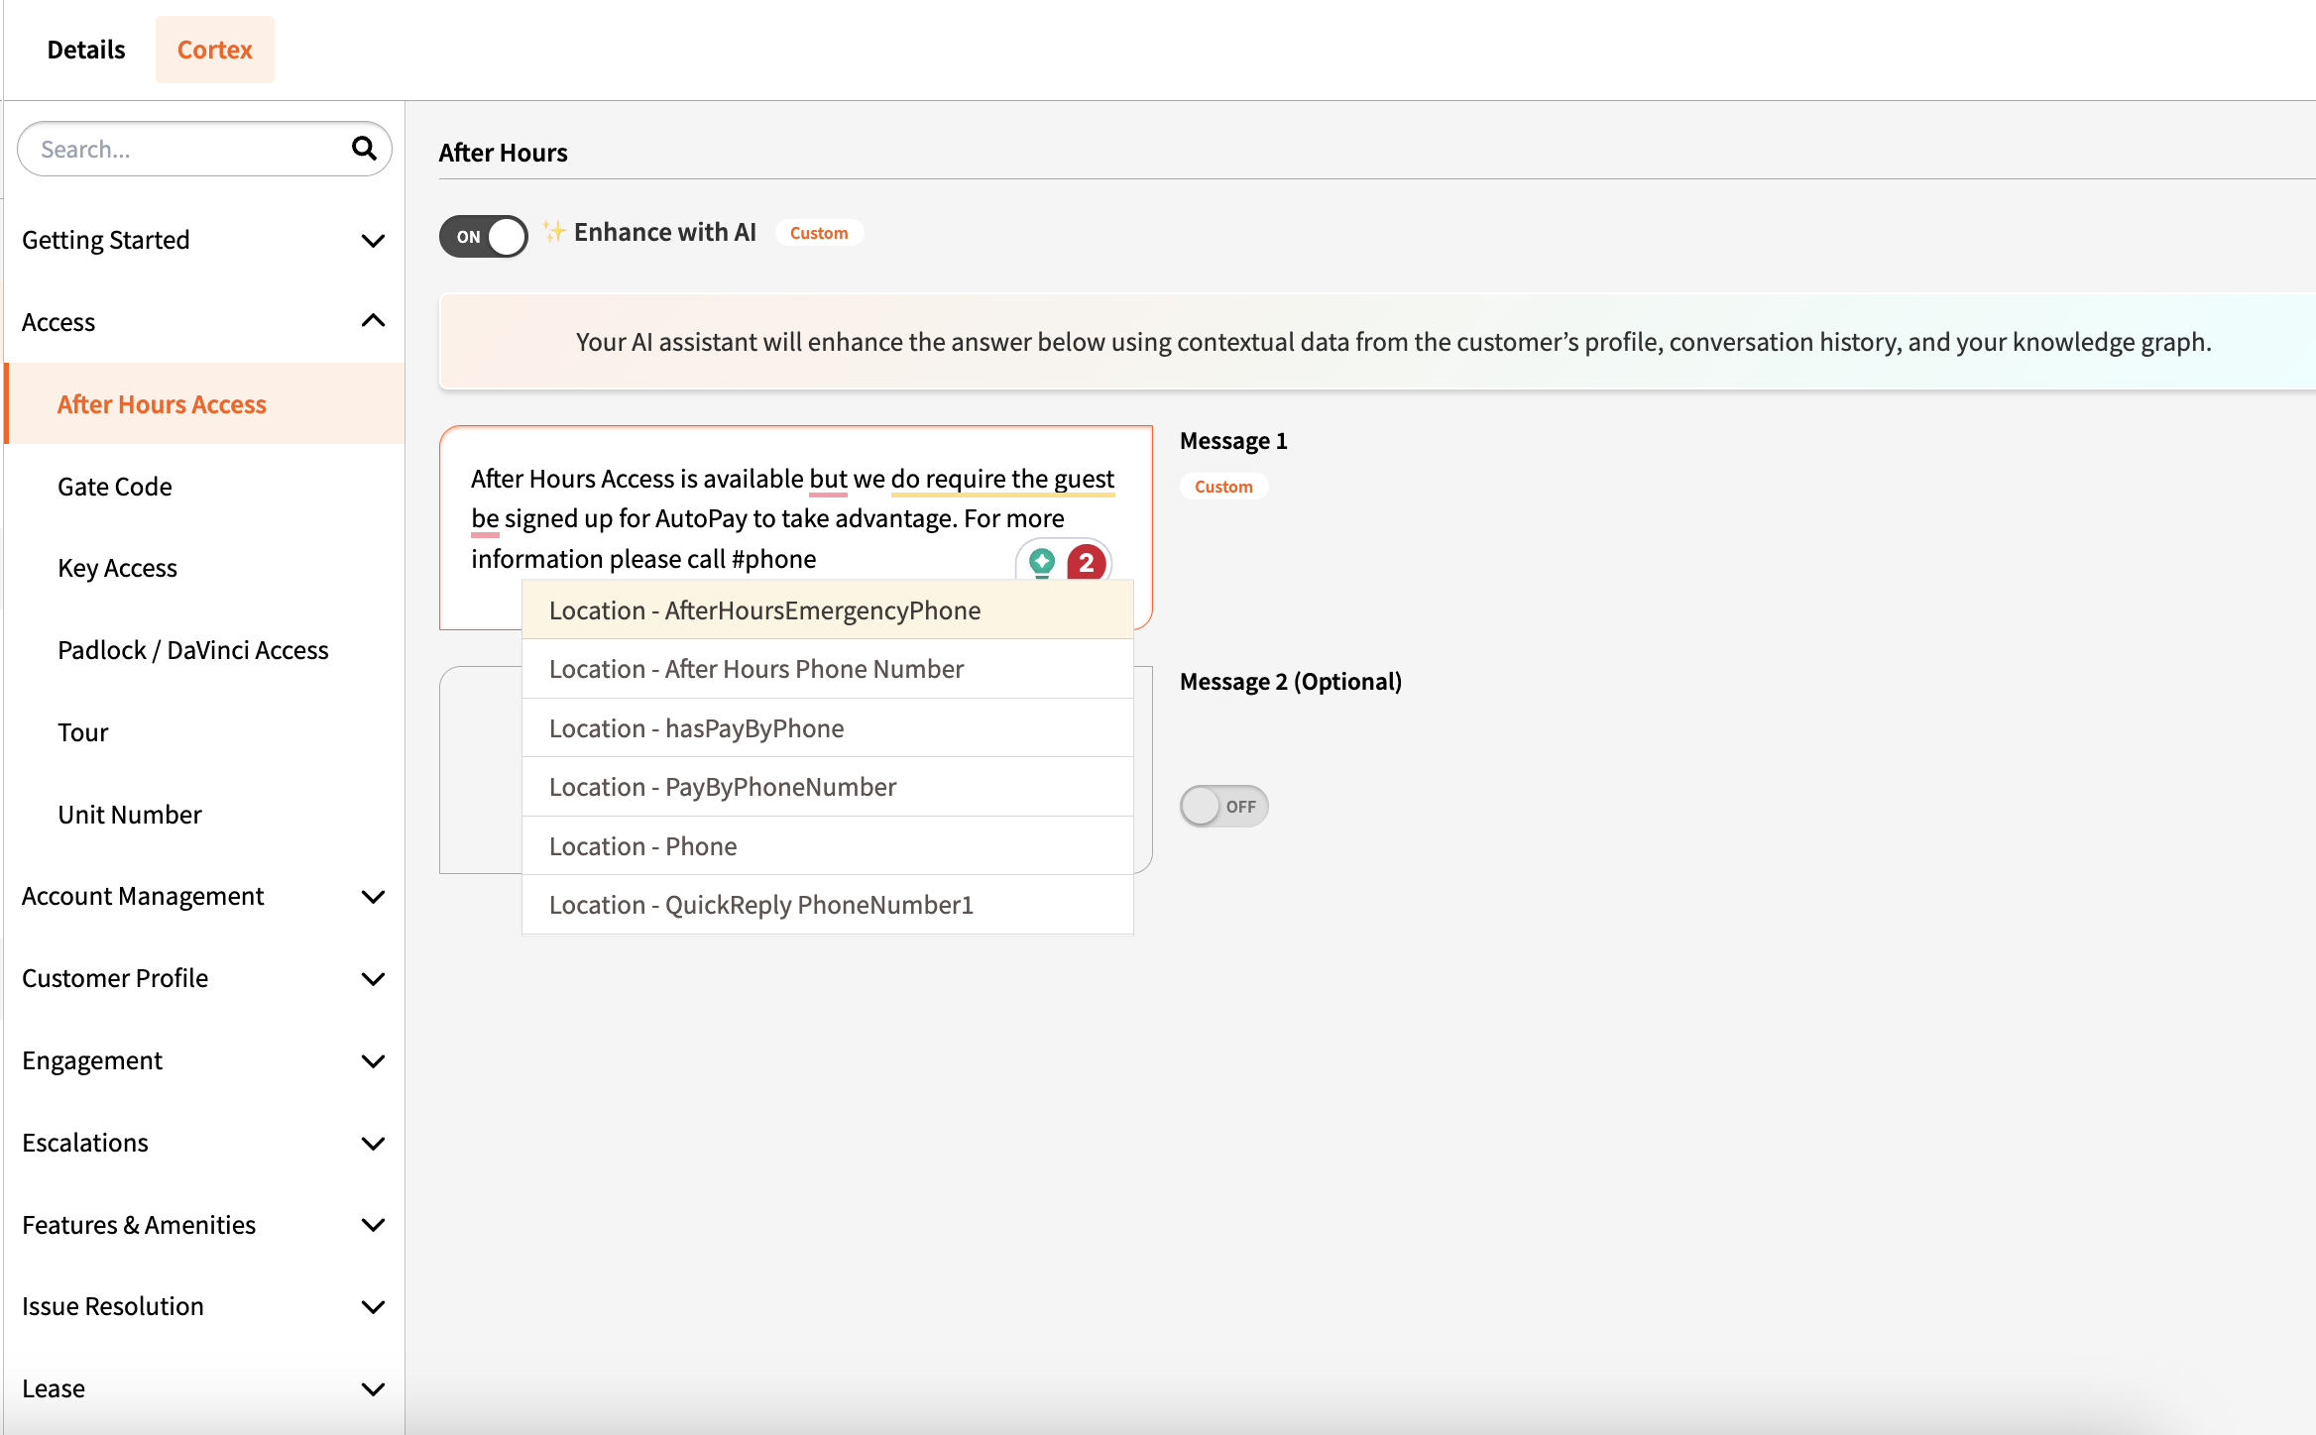Image resolution: width=2316 pixels, height=1435 pixels.
Task: Click the red badge showing 2 errors
Action: pyautogui.click(x=1086, y=562)
